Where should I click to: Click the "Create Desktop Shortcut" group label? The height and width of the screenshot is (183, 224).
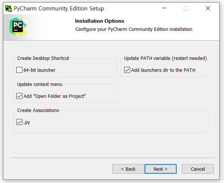pos(43,58)
